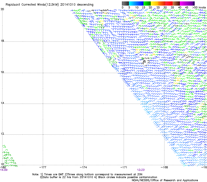
Task: Click the 16 latitude axis label
Action: click(x=2, y=72)
